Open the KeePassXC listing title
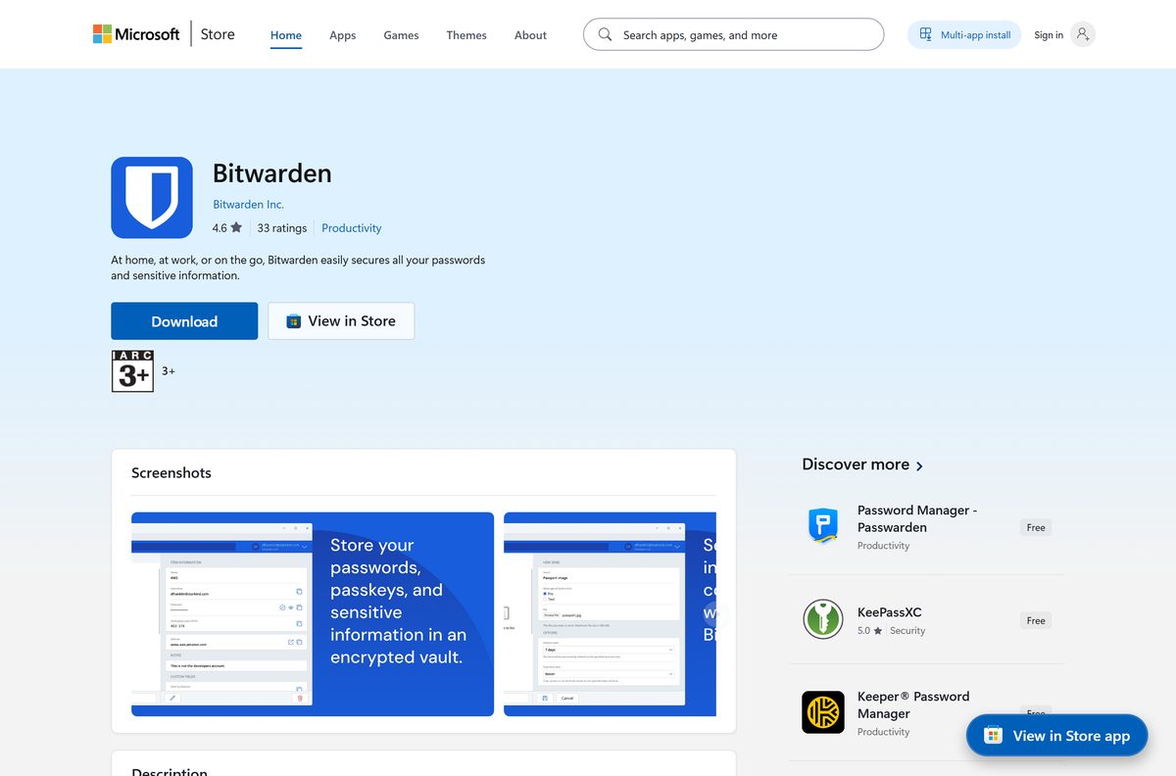 pos(889,612)
